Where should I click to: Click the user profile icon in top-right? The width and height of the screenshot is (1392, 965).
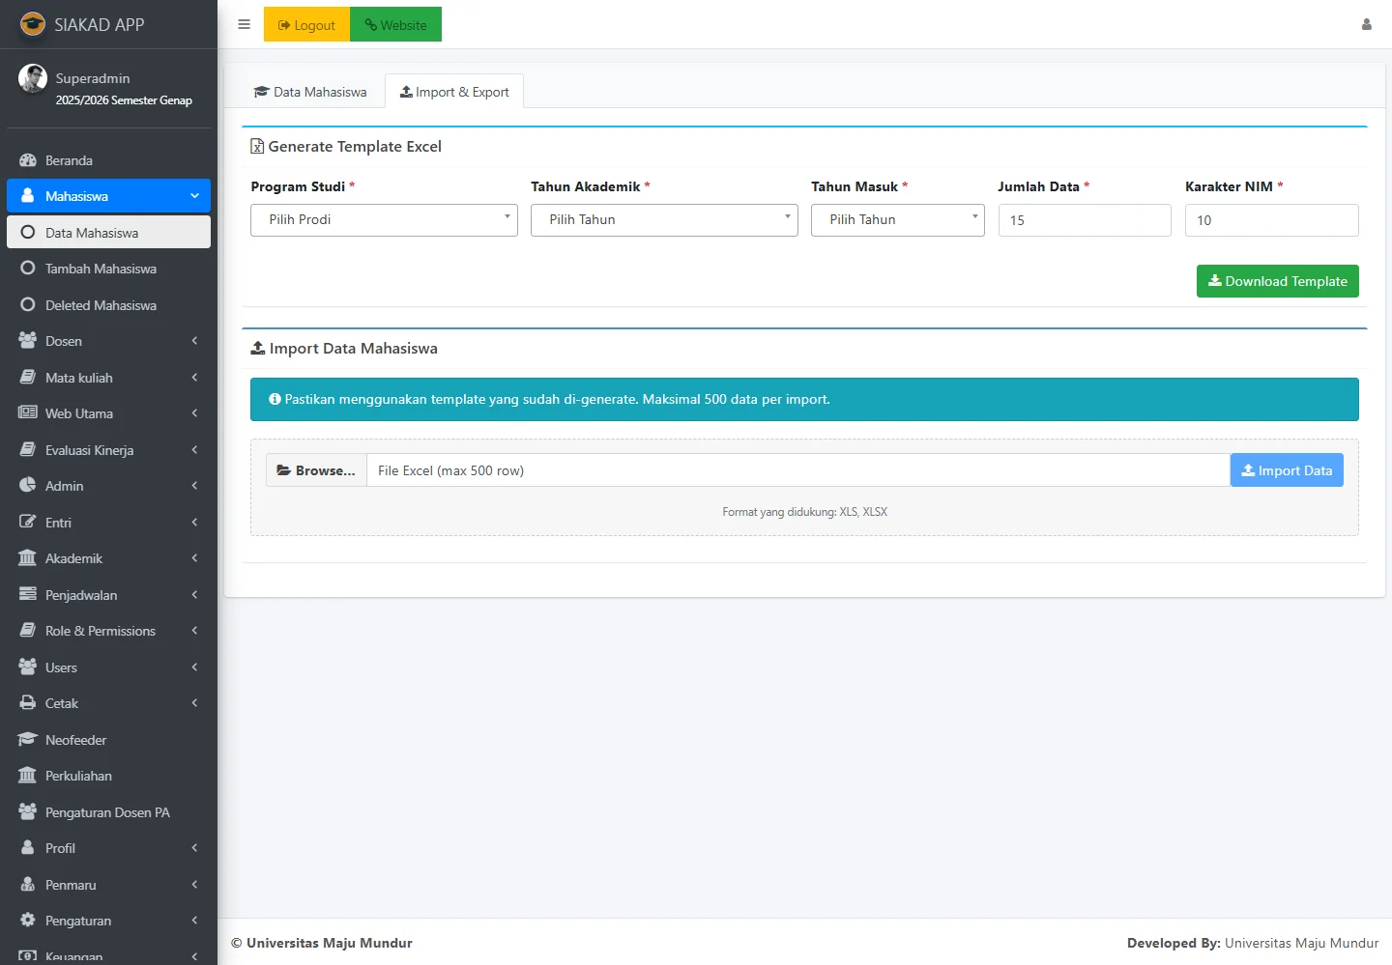coord(1366,25)
